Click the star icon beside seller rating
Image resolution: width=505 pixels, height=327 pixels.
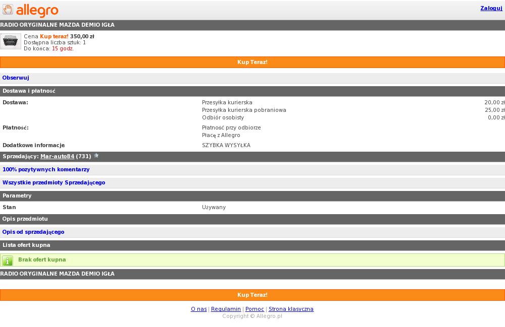coord(96,156)
